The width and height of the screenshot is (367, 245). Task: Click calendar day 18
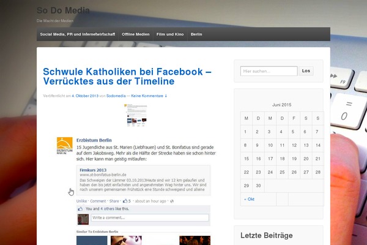(282, 159)
